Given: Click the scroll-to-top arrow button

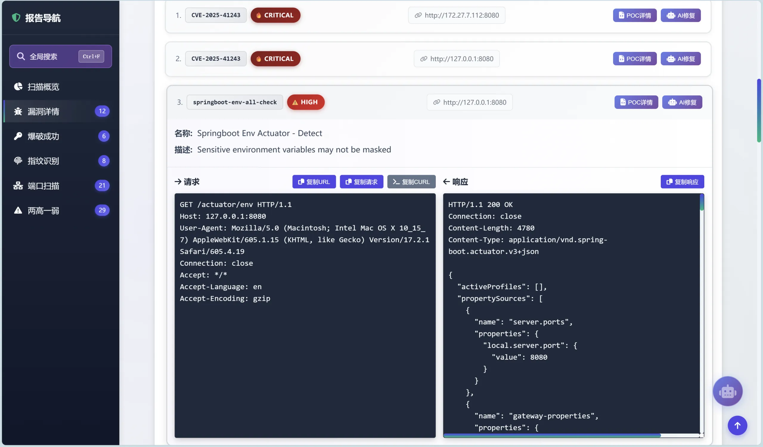Looking at the screenshot, I should click(738, 426).
